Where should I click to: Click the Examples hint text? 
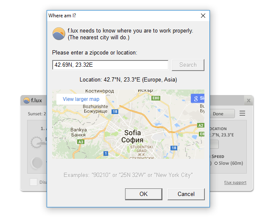[128, 175]
